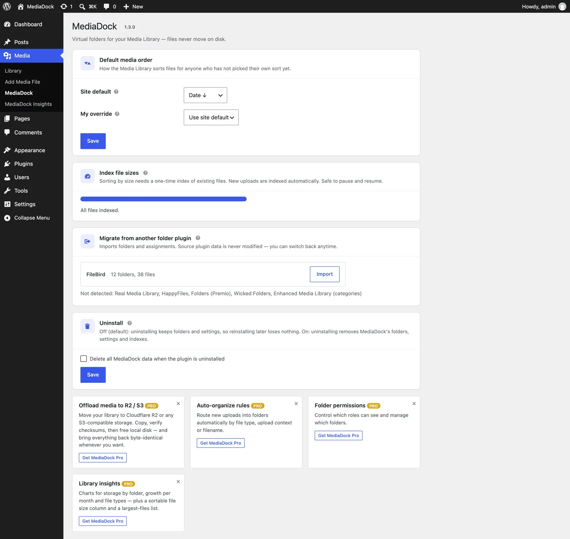Click the file index progress bar
570x539 pixels.
pyautogui.click(x=163, y=199)
